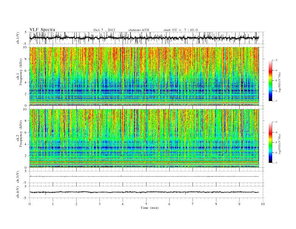The width and height of the screenshot is (296, 229).
Task: Click the '8' kHz tick of ch.1 spectrogram
Action: [26, 59]
